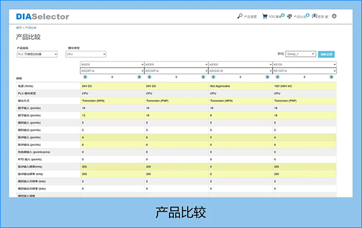Image resolution: width=362 pixels, height=228 pixels.
Task: Click the blue clear-all button
Action: [326, 54]
